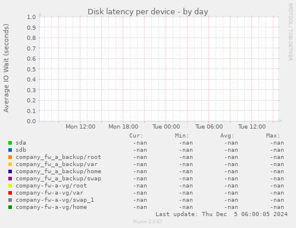
Task: Click the Max: column header
Action: 273,136
